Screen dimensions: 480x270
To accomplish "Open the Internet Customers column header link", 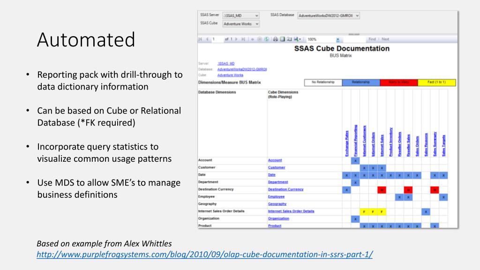I will 364,141.
